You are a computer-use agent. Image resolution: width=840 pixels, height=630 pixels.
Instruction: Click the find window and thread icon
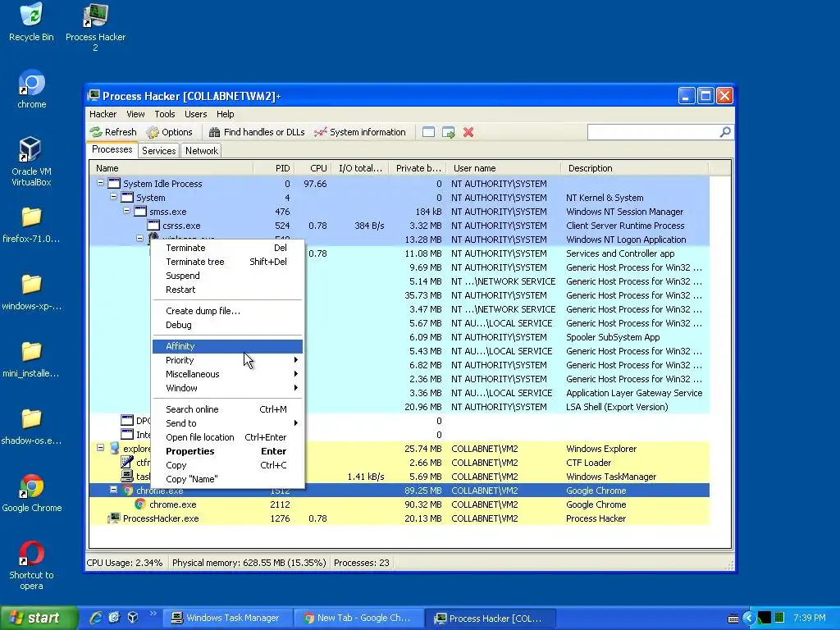tap(449, 132)
